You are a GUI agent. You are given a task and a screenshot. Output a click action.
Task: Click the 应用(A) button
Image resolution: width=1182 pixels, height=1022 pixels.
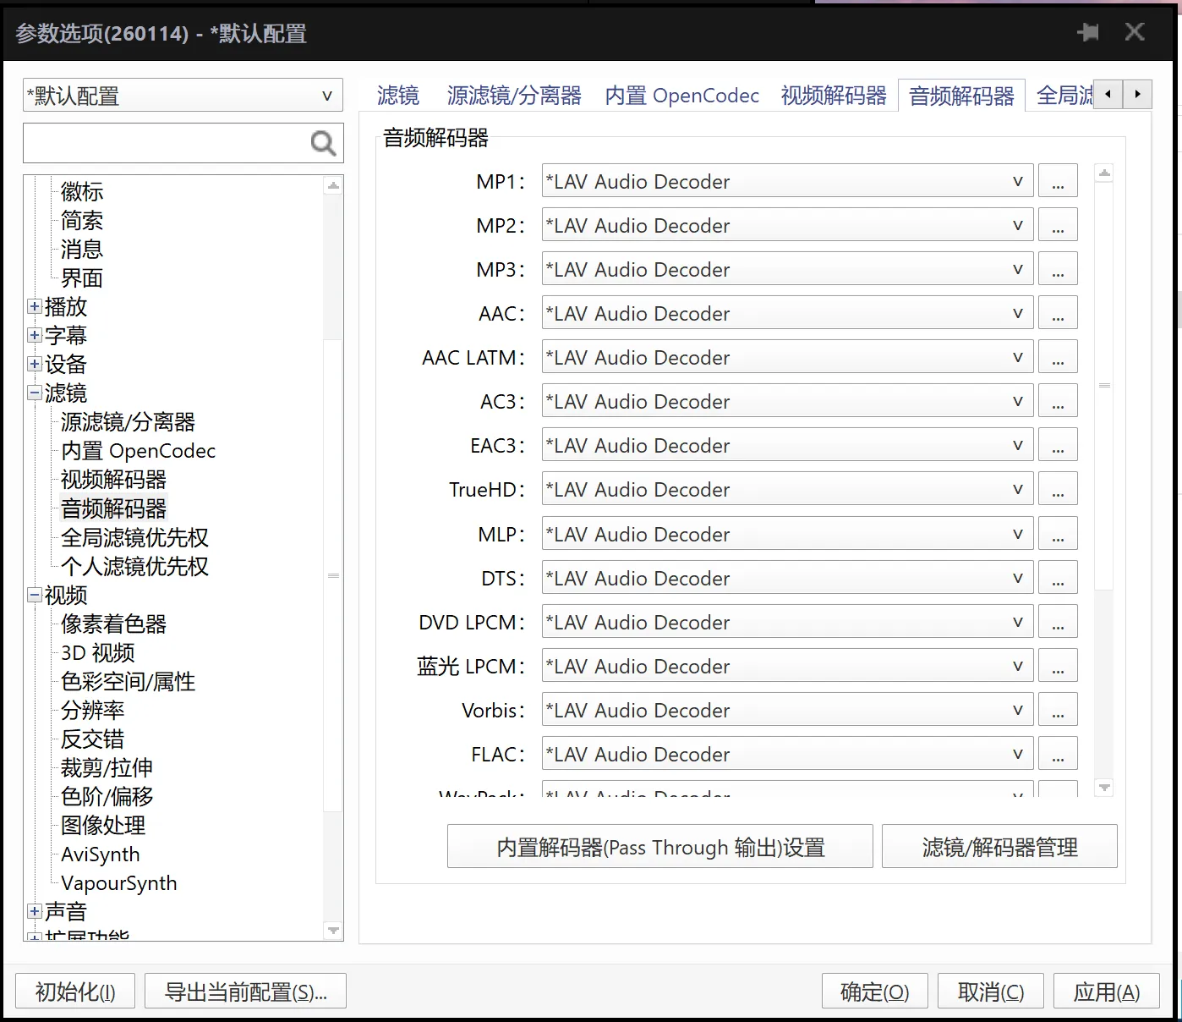click(x=1106, y=992)
